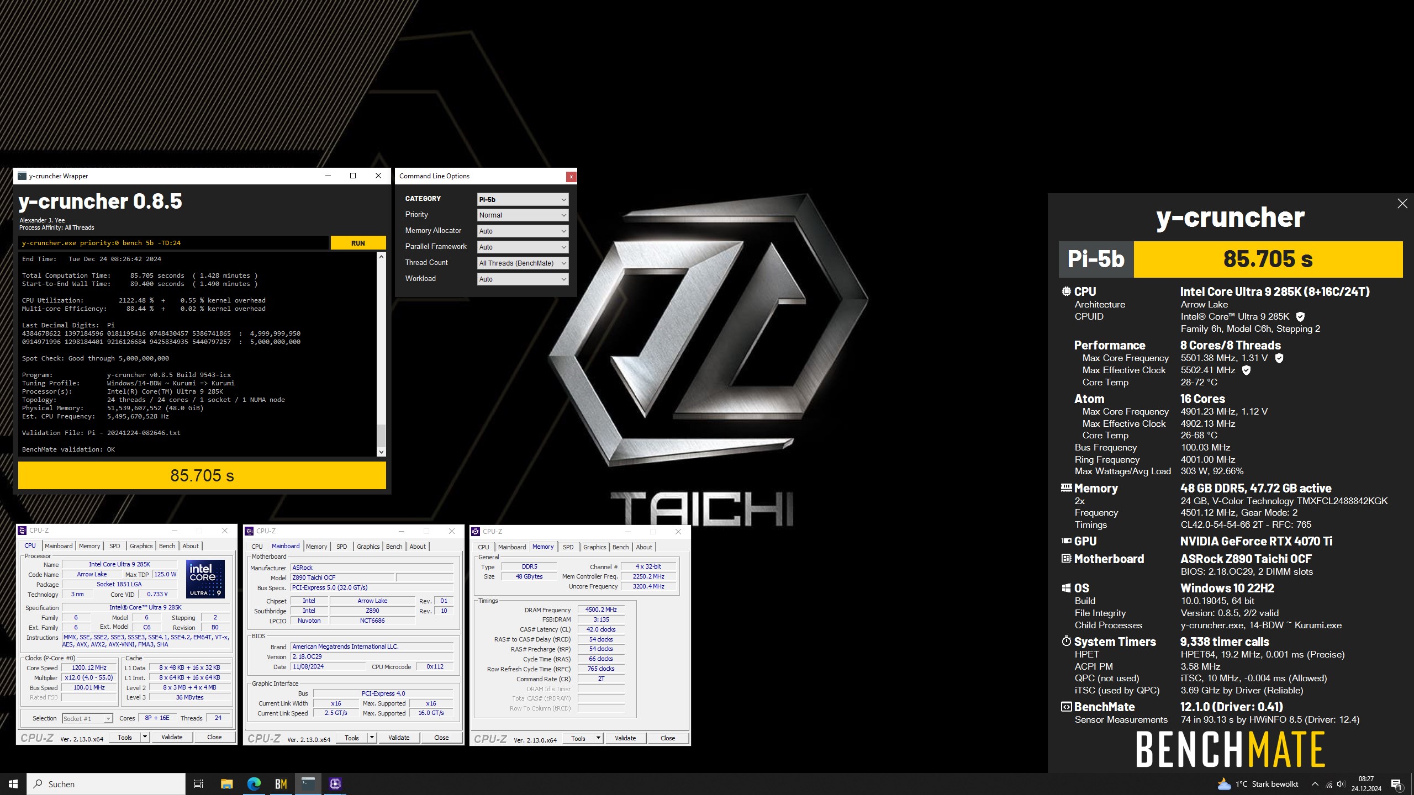Open the Memory Allocator dropdown

click(x=523, y=231)
